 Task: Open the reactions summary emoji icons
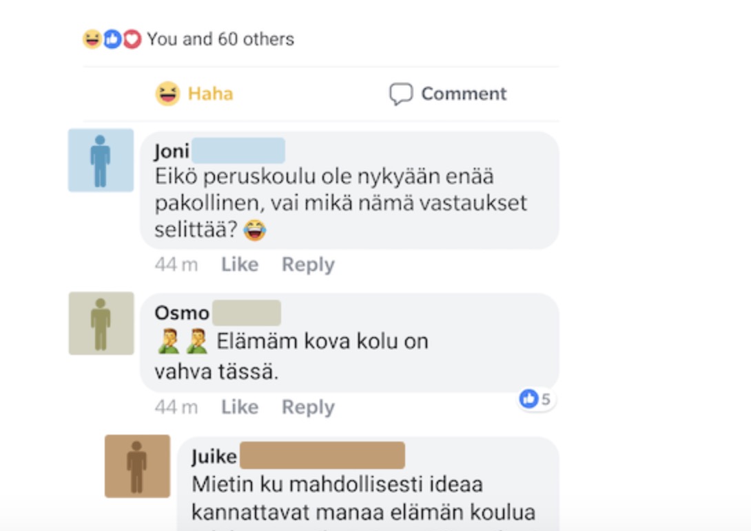112,39
